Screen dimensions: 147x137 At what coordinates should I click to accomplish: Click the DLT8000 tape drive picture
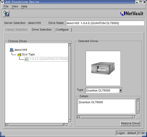point(103,68)
